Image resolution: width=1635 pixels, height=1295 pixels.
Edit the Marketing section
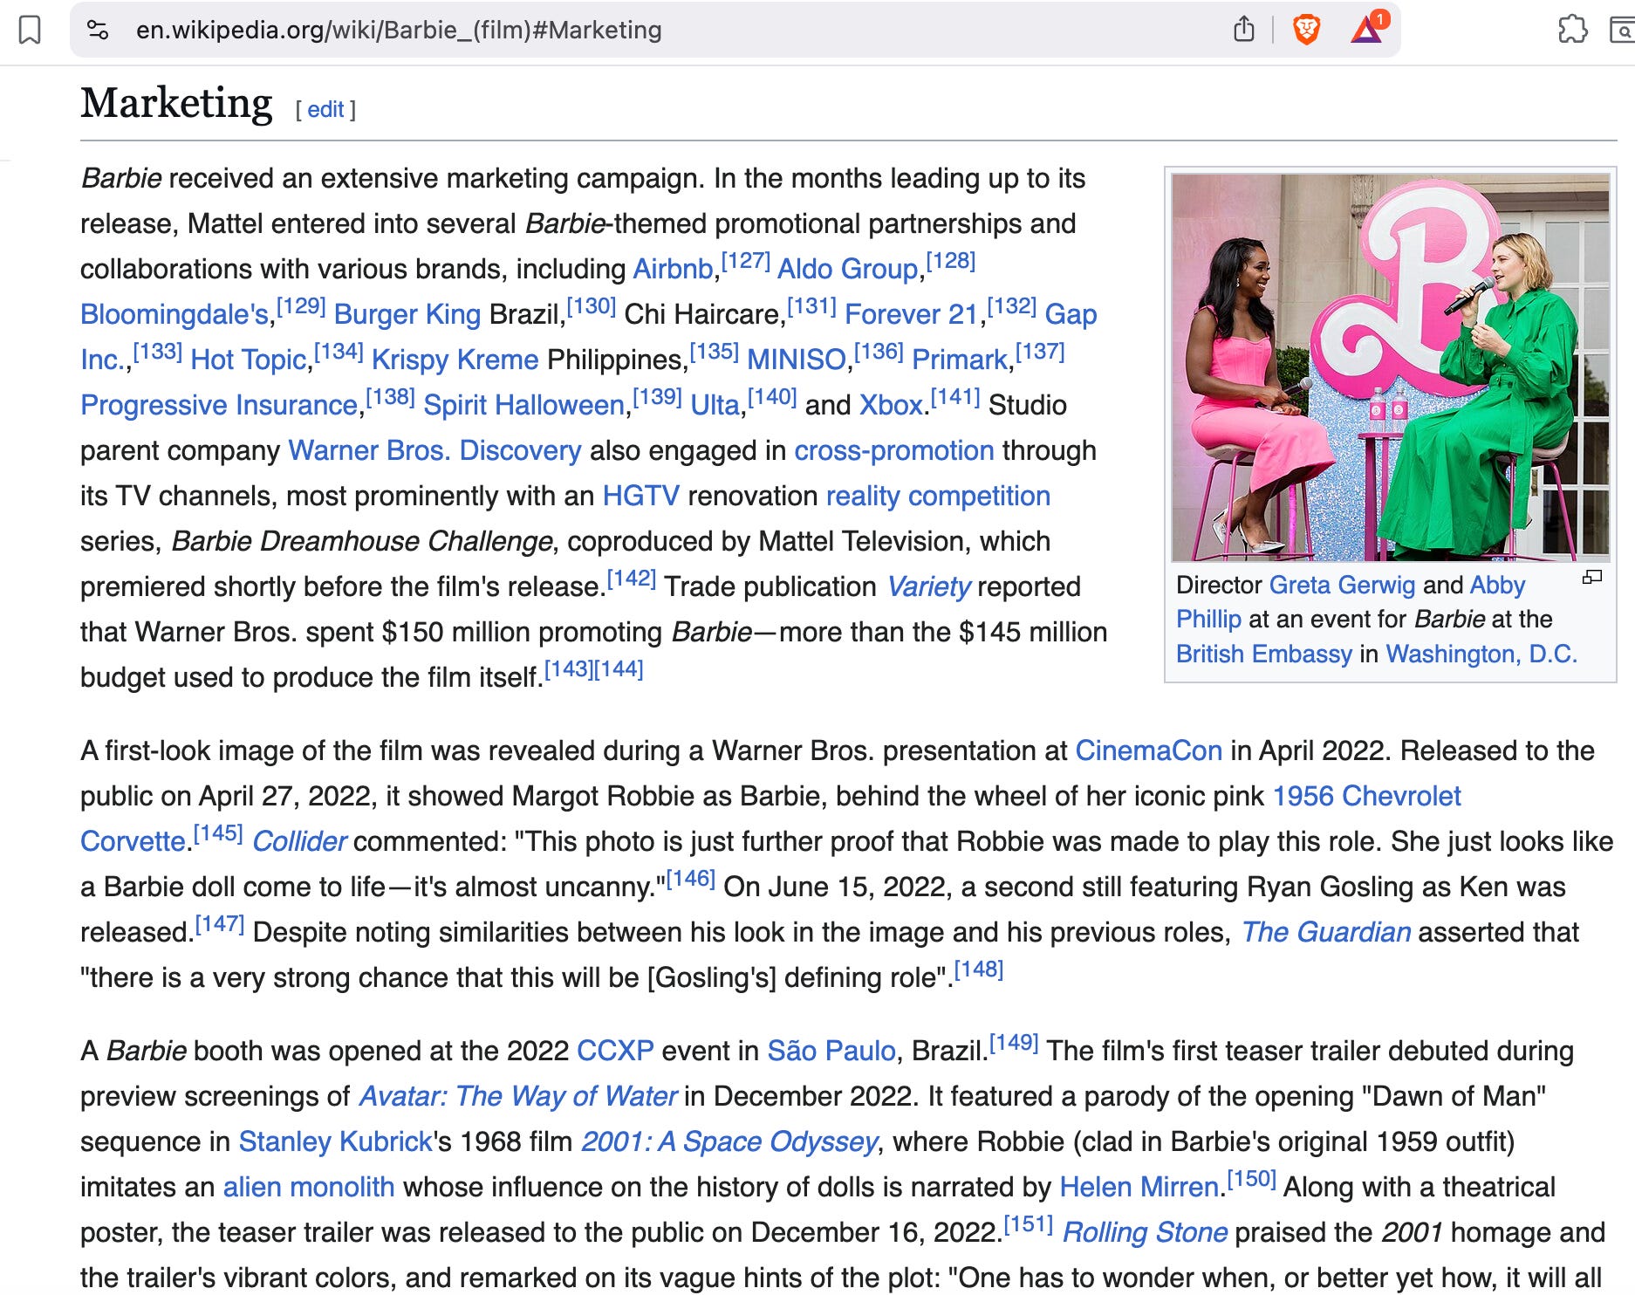tap(325, 109)
